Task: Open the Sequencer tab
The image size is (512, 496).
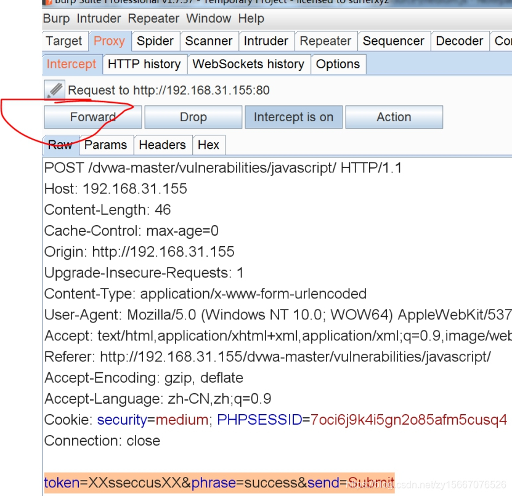Action: coord(394,41)
